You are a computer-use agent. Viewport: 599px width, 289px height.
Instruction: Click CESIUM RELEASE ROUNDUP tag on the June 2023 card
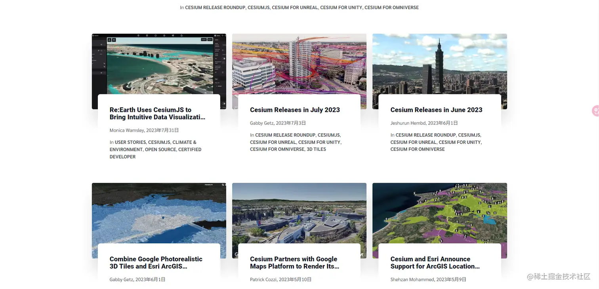click(425, 135)
